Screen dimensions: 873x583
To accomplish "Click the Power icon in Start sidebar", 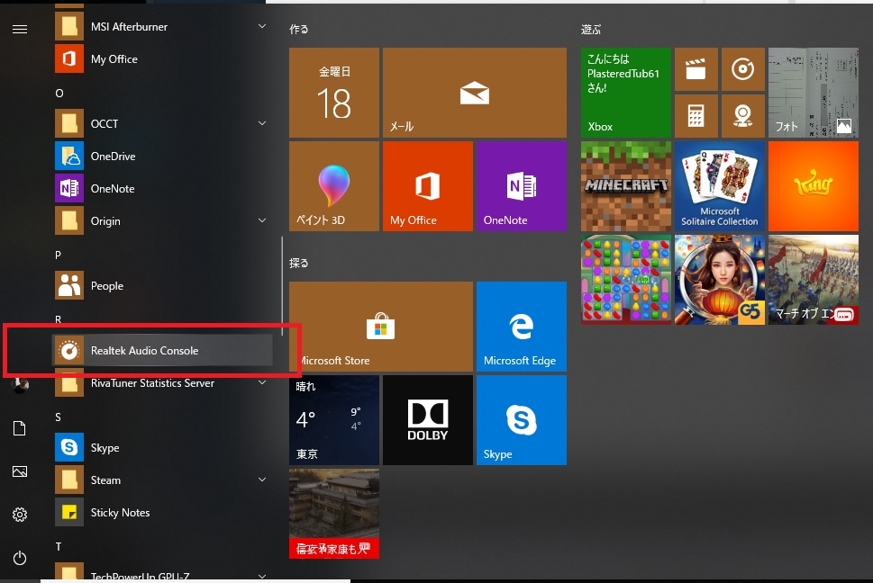I will [x=20, y=558].
